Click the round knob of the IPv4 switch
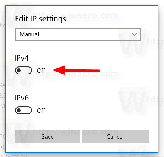 tap(19, 70)
